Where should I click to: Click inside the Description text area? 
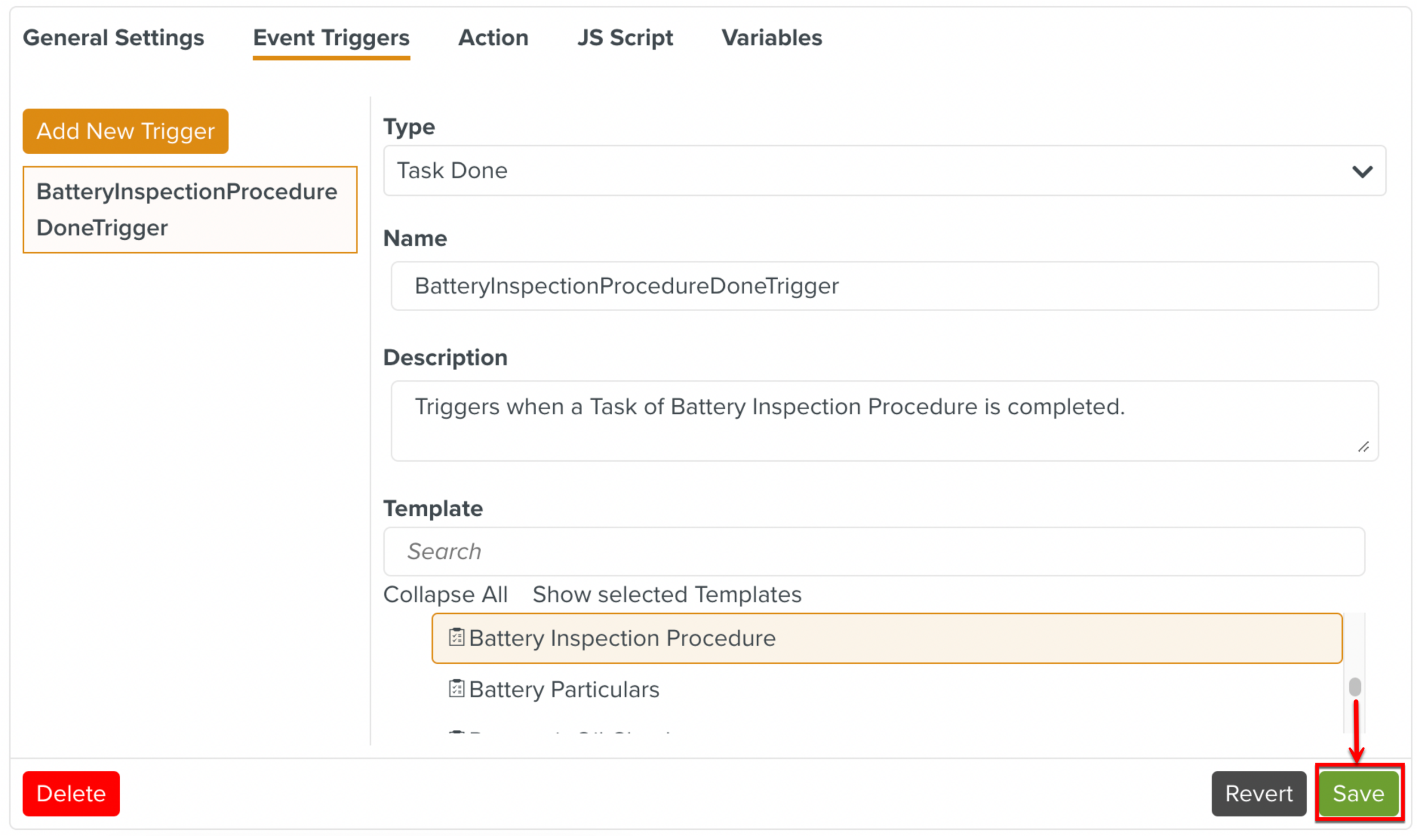coord(884,420)
